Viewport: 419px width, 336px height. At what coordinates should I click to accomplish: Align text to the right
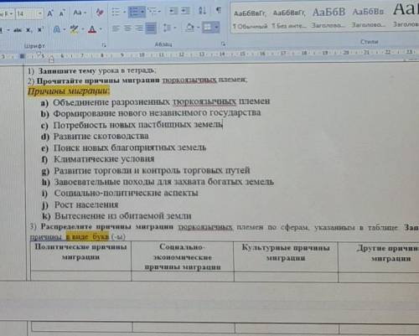coord(139,28)
